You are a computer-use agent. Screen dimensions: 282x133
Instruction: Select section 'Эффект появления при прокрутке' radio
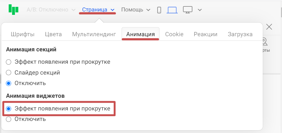[9, 62]
